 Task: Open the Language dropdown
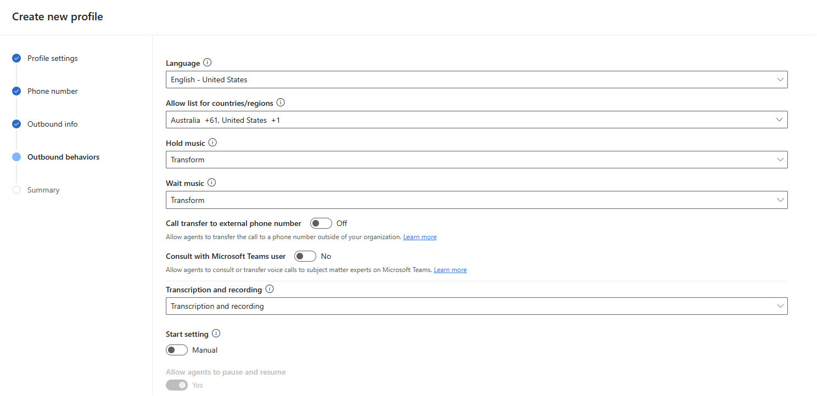(476, 80)
